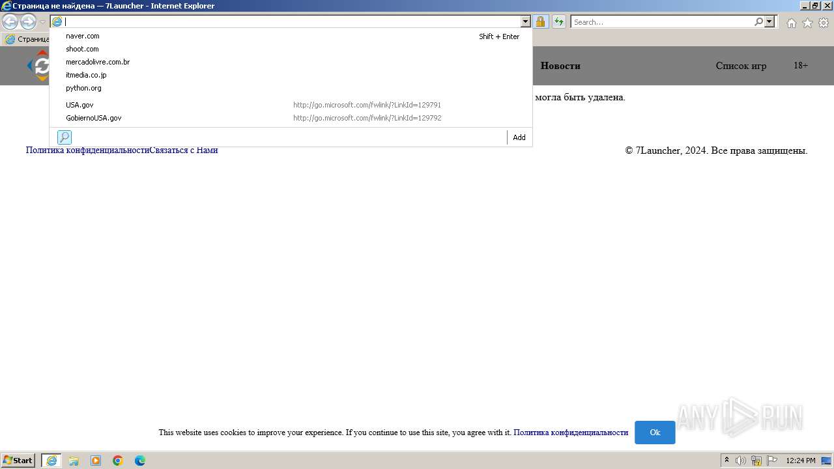
Task: Click the network tray icon
Action: [x=756, y=461]
